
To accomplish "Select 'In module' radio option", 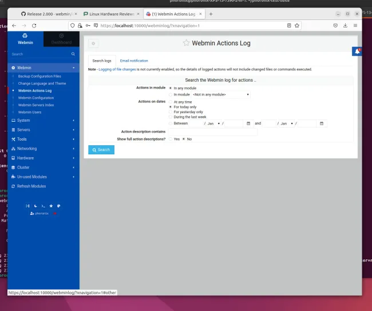I will pyautogui.click(x=171, y=94).
